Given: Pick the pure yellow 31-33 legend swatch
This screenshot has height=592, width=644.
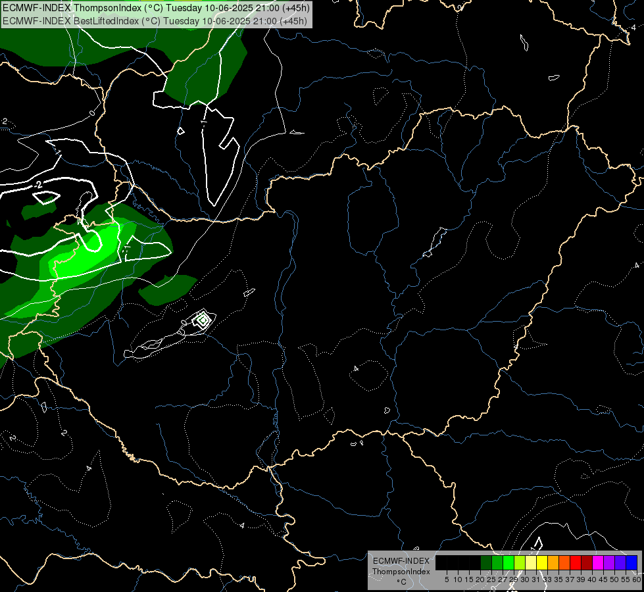Looking at the screenshot, I should 542,562.
